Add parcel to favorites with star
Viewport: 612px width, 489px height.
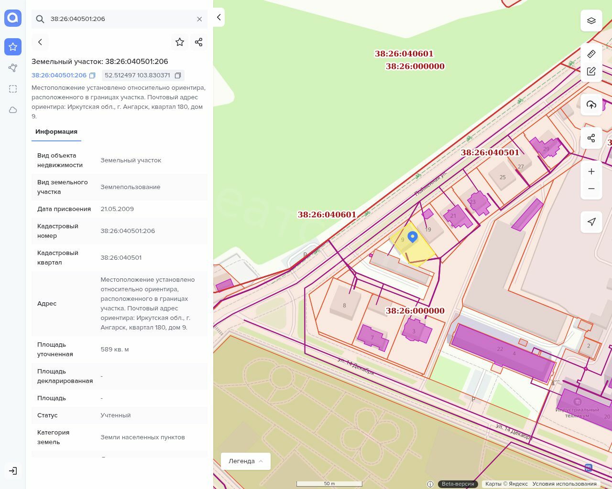[x=180, y=42]
